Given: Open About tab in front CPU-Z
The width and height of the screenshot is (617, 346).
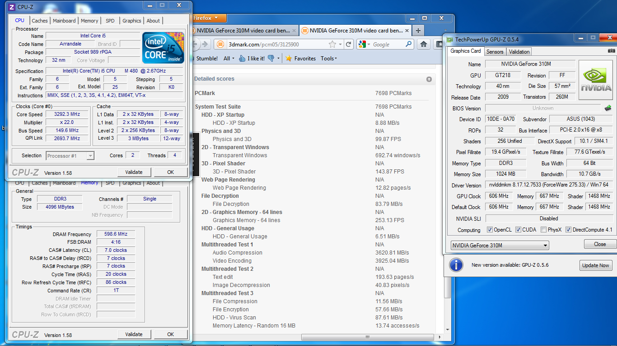Looking at the screenshot, I should pos(153,21).
